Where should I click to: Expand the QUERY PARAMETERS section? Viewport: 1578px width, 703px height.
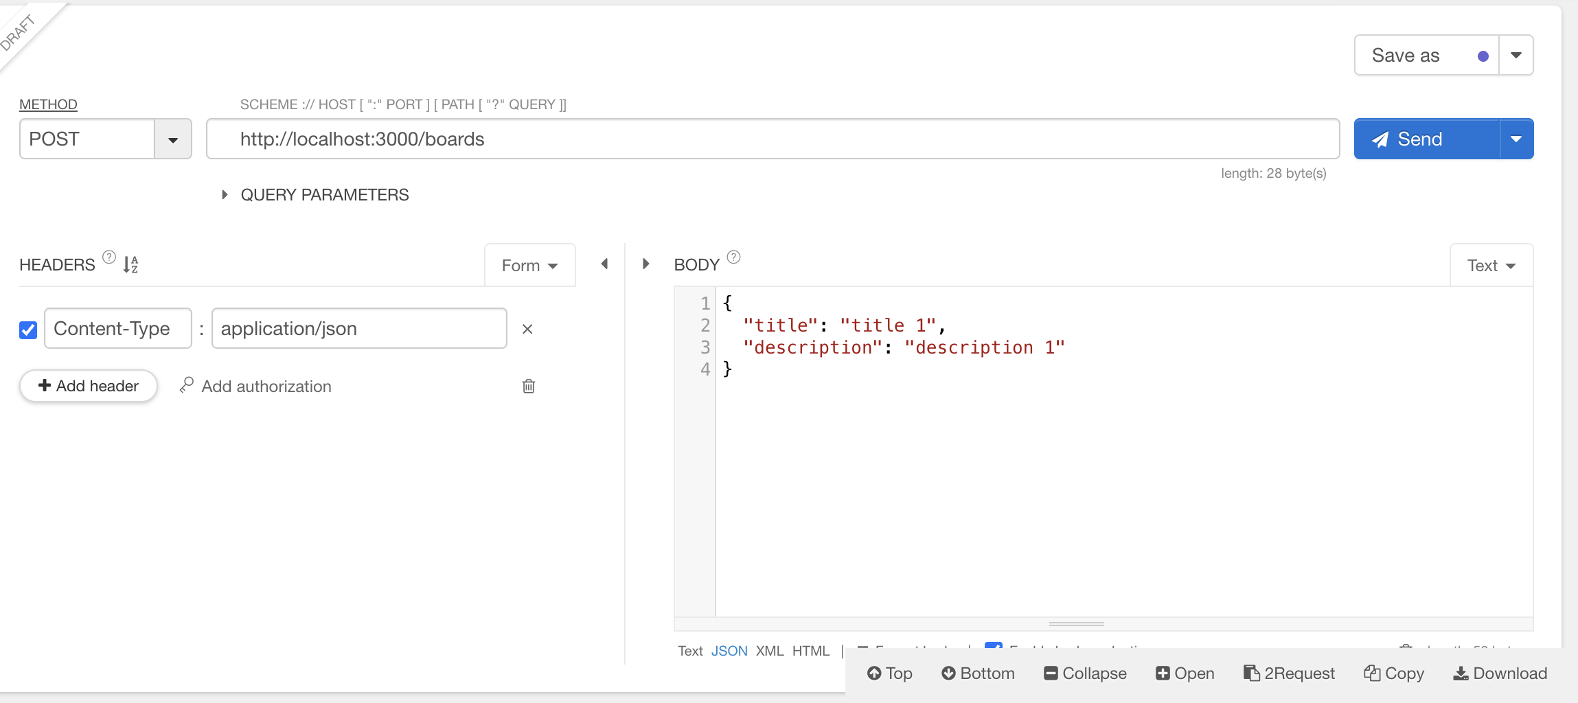[x=225, y=195]
